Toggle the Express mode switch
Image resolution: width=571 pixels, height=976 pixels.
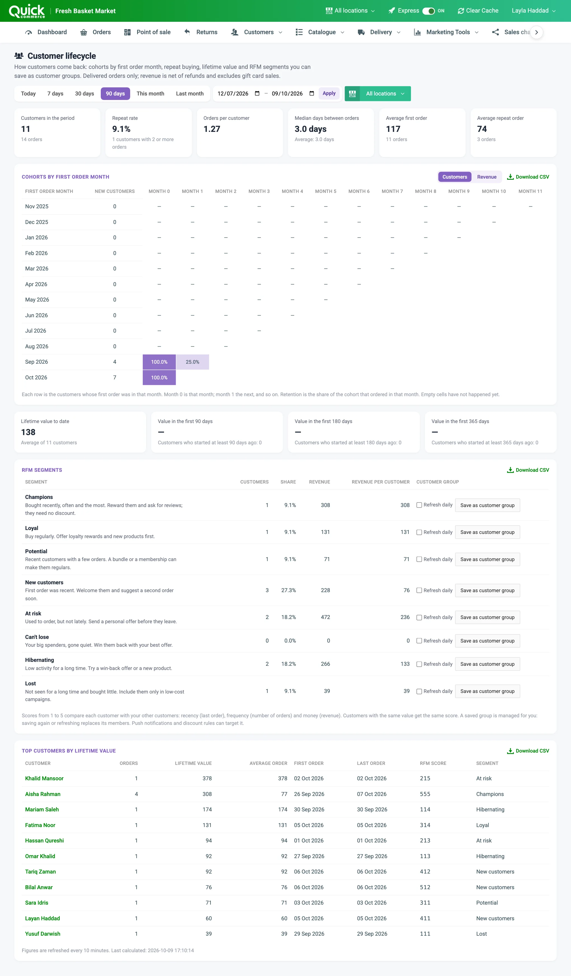click(429, 11)
